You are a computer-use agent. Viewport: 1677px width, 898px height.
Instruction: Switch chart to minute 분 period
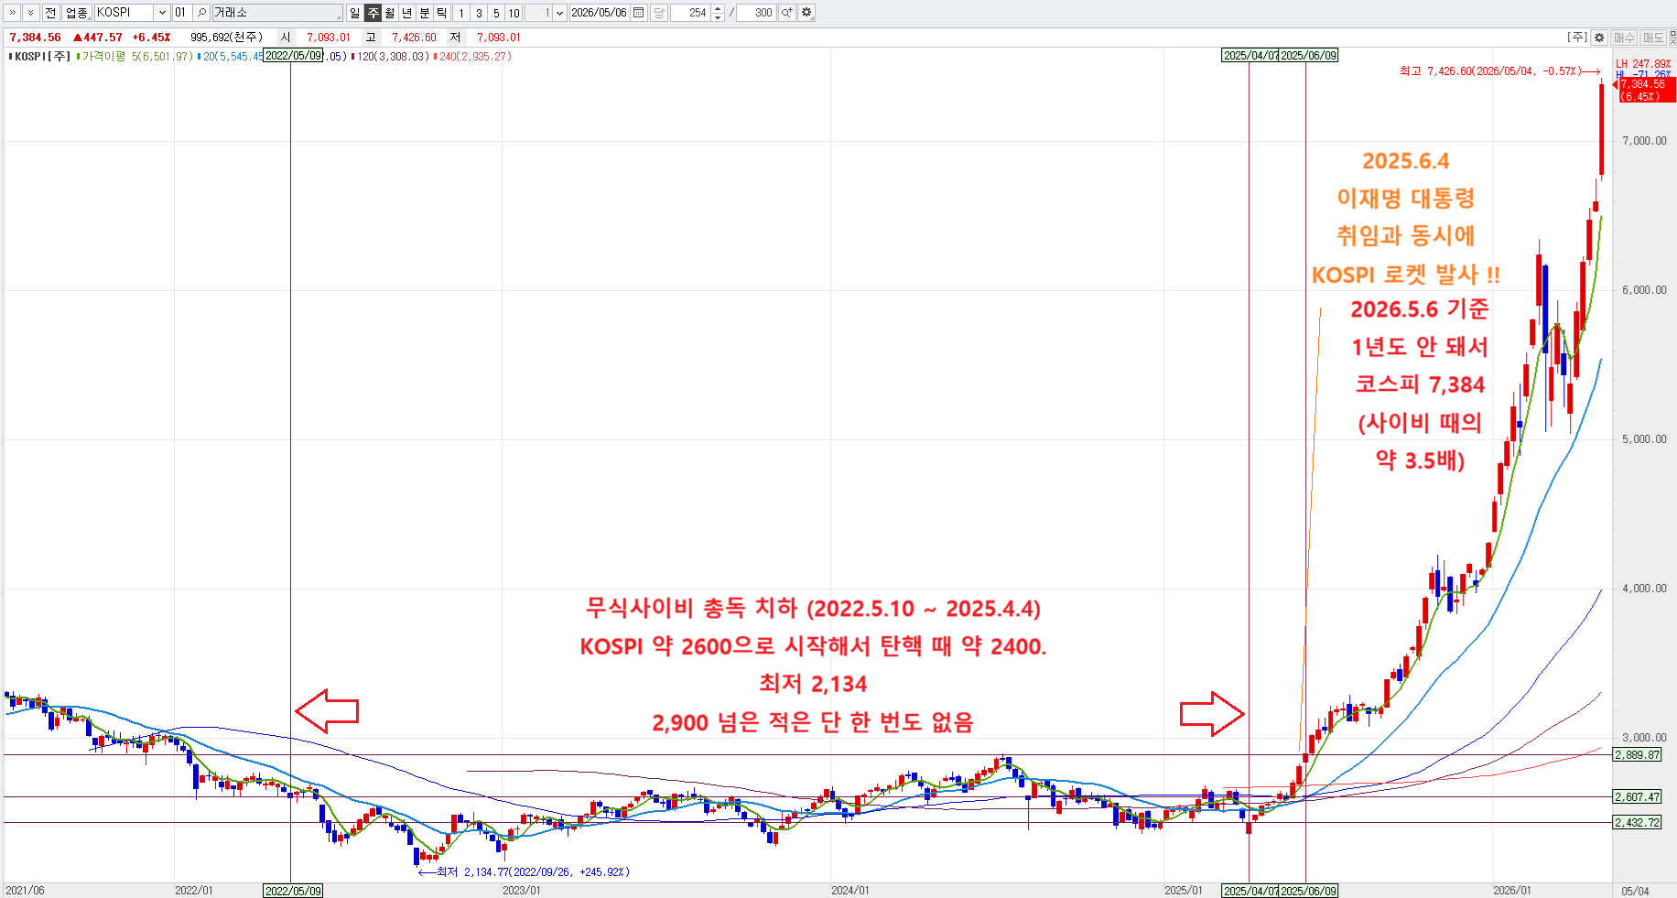pyautogui.click(x=425, y=13)
